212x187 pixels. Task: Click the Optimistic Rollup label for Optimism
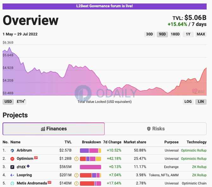click(194, 159)
